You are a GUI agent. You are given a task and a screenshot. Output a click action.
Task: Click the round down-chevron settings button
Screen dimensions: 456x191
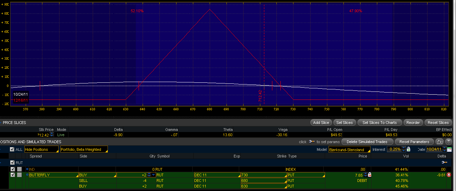coord(449,142)
